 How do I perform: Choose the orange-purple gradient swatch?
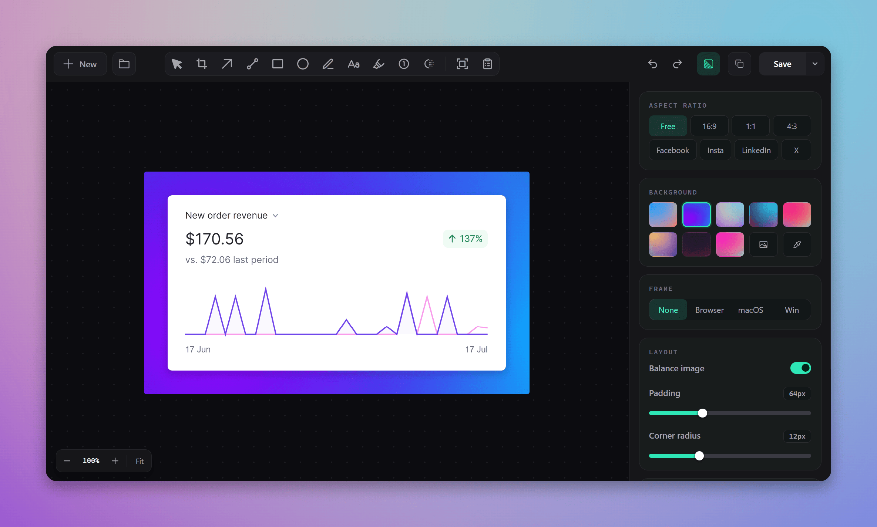(x=663, y=244)
